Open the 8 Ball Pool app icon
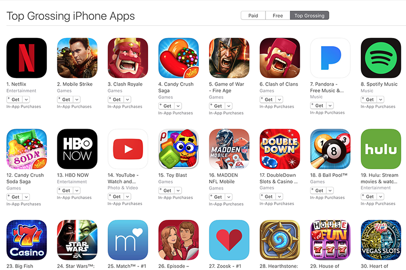This screenshot has height=270, width=406. click(330, 149)
